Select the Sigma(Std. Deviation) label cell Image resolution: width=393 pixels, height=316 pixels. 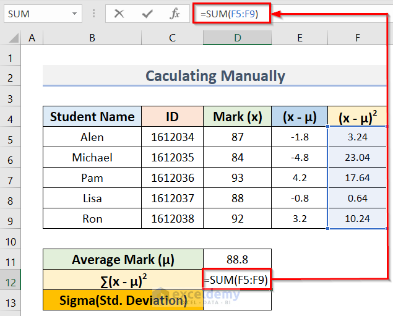[x=123, y=301]
